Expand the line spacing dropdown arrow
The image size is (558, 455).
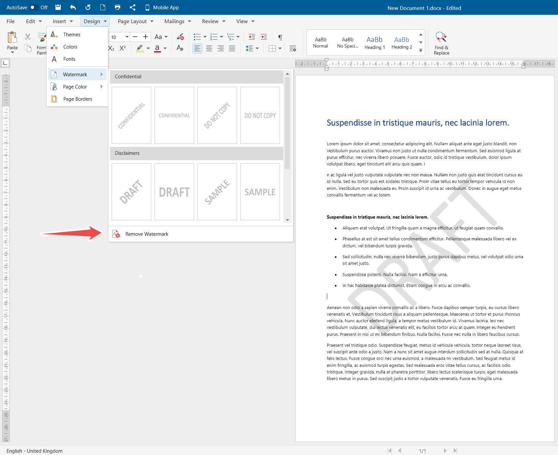point(257,49)
